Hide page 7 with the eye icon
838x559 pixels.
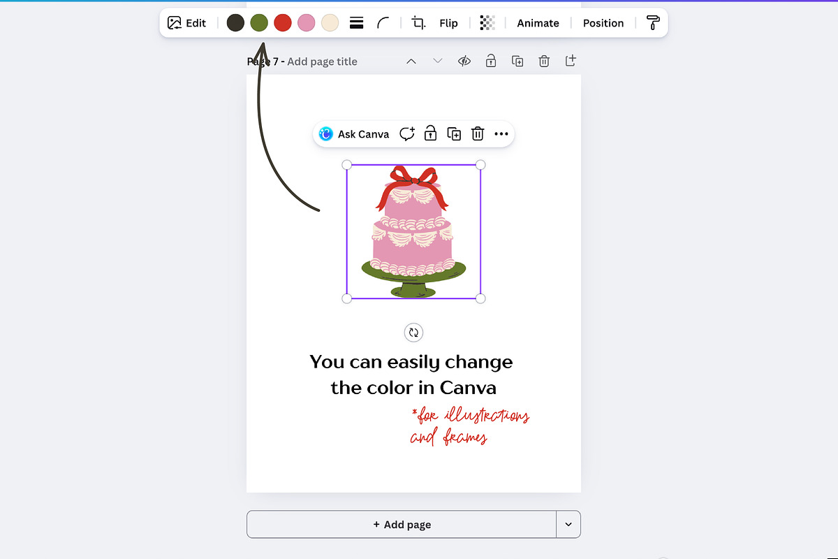pyautogui.click(x=464, y=61)
